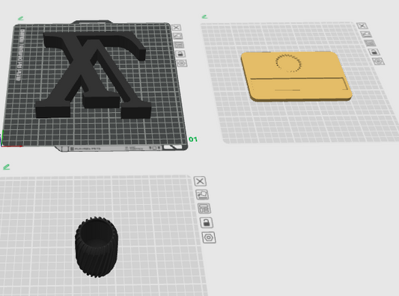
Task: Arrange objects on the LV logo plate
Action: (179, 45)
